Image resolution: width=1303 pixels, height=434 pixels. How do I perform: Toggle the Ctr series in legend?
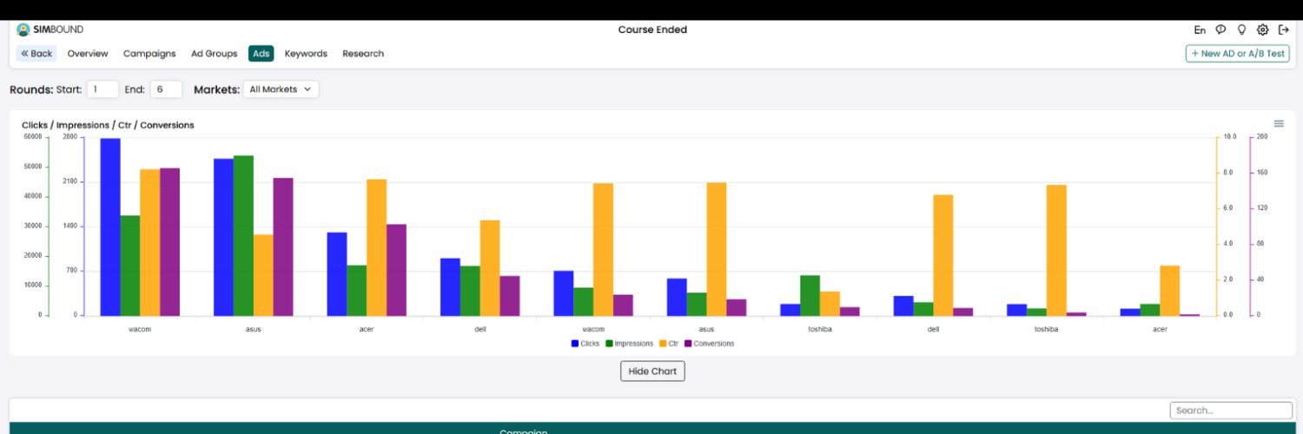pos(669,344)
